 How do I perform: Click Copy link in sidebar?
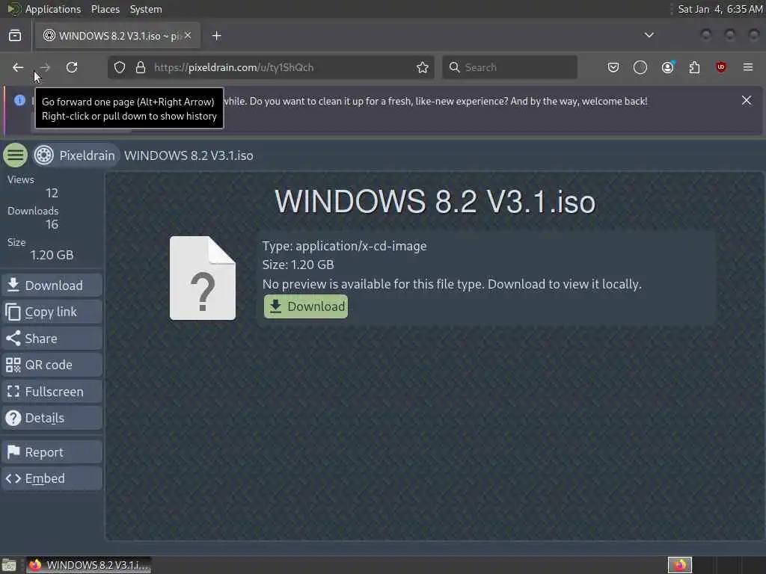point(52,312)
